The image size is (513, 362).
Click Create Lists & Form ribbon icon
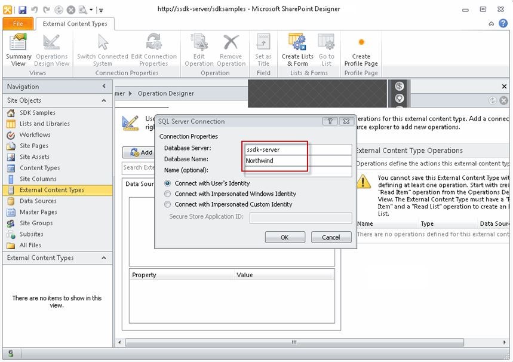tap(297, 50)
